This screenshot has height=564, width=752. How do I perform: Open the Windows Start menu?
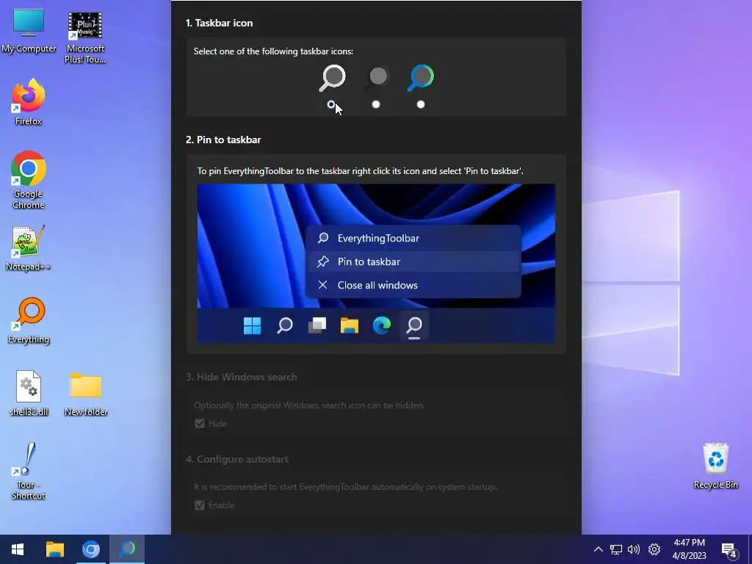[x=18, y=549]
